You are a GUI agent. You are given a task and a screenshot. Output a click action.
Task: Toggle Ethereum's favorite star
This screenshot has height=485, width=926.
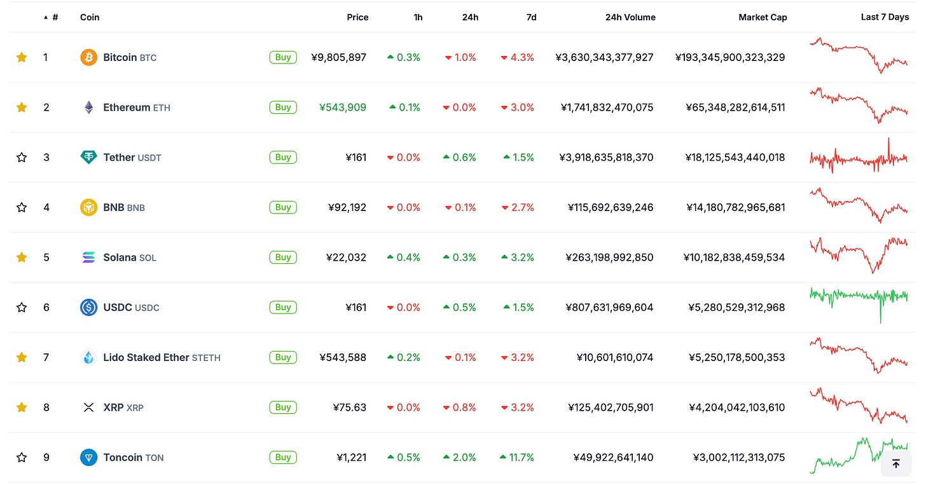point(22,107)
